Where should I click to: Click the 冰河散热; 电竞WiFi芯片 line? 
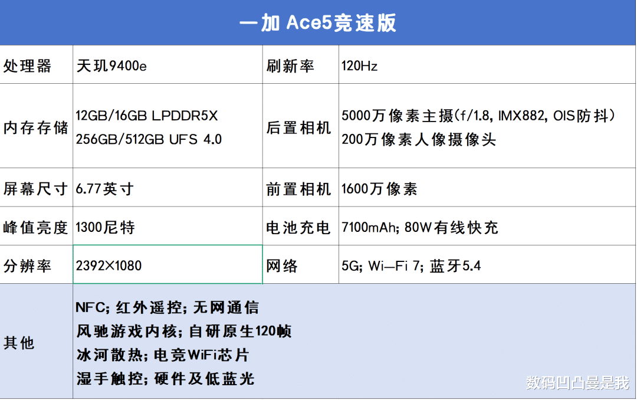(163, 355)
